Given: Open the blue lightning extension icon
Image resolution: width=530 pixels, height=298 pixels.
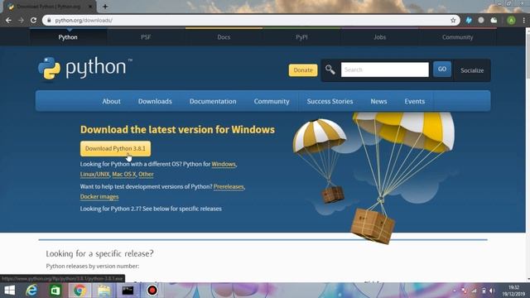Looking at the screenshot, I should pyautogui.click(x=469, y=20).
